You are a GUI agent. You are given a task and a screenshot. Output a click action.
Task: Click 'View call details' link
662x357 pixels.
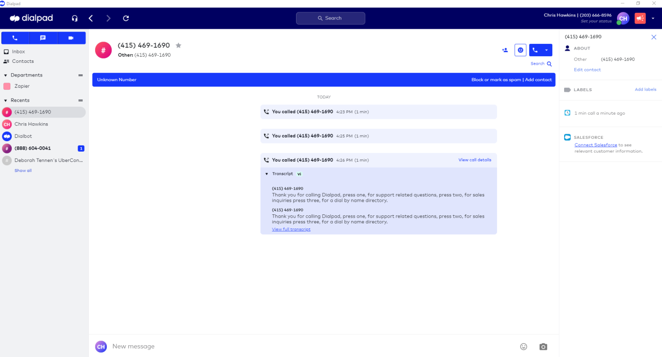coord(475,160)
